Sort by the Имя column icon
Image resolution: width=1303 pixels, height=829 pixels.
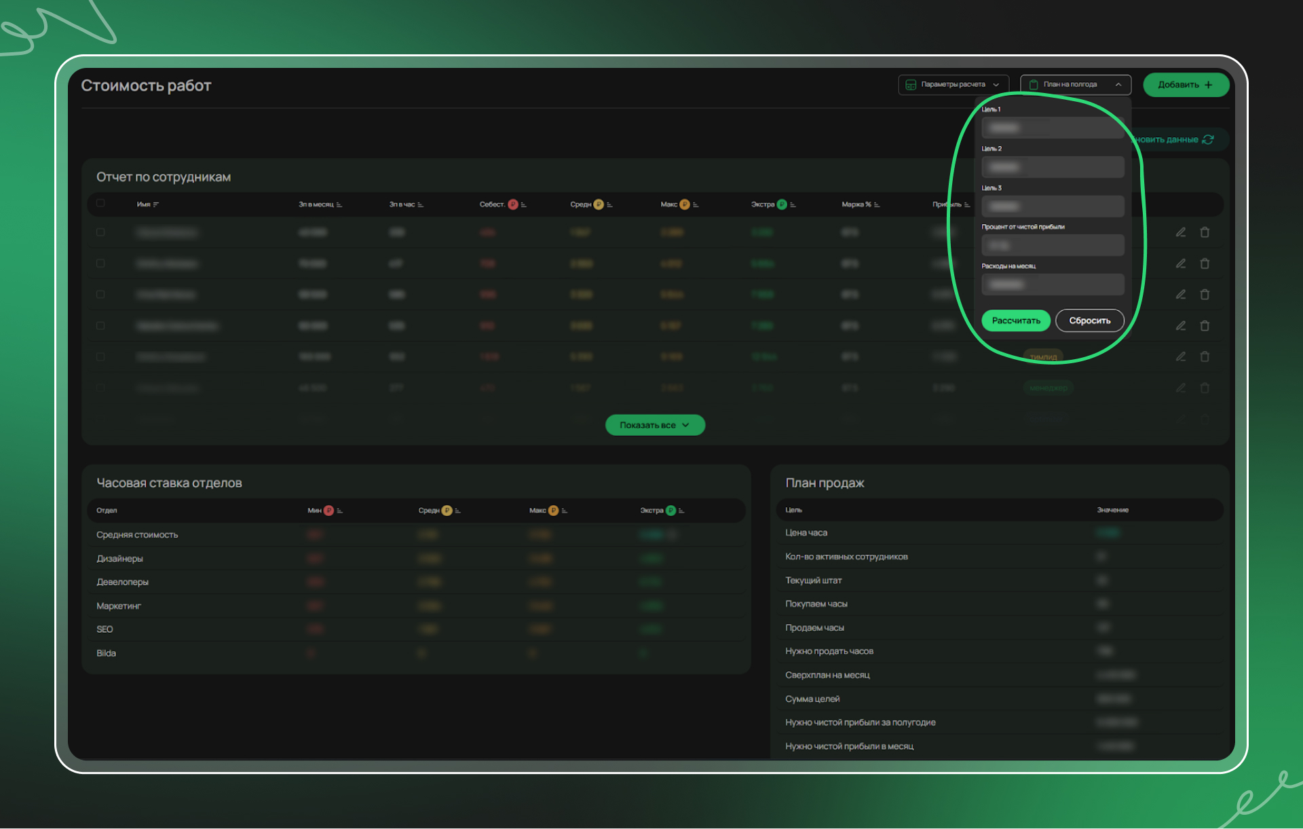156,204
